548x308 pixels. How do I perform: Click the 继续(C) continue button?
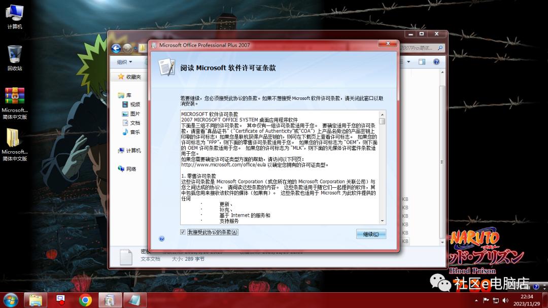[x=371, y=234]
